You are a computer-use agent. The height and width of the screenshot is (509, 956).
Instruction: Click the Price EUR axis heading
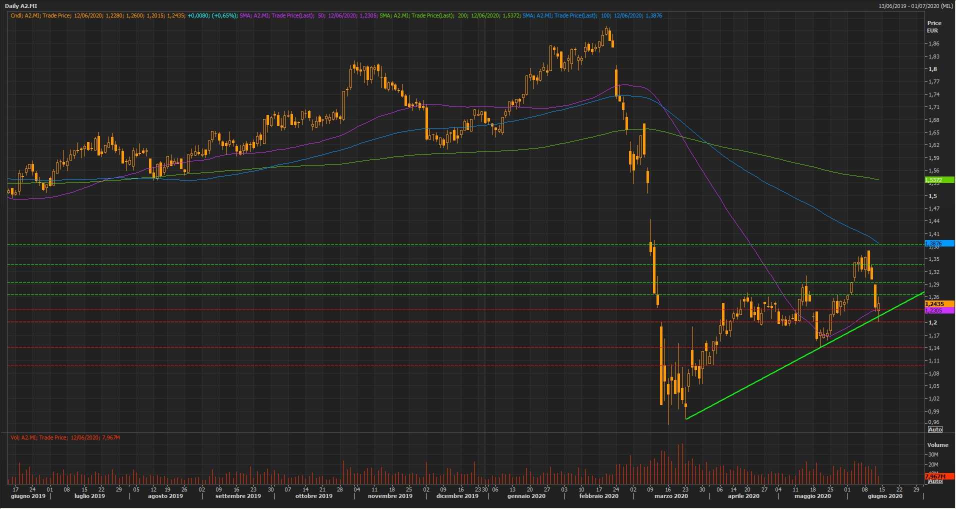pyautogui.click(x=933, y=26)
